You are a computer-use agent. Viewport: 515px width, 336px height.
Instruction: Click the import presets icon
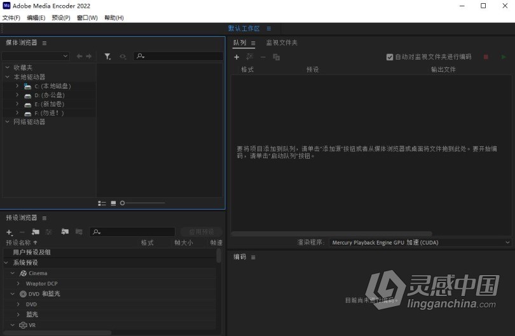(65, 232)
